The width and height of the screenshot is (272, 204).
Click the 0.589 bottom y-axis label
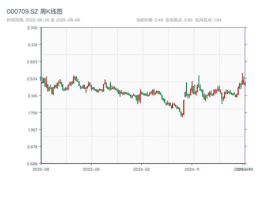[32, 164]
